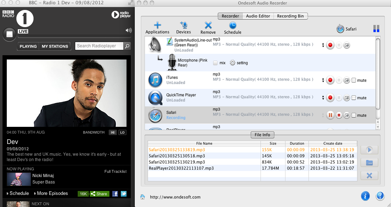Screen dimensions: 391x207
Task: Open the help question mark button
Action: [380, 196]
